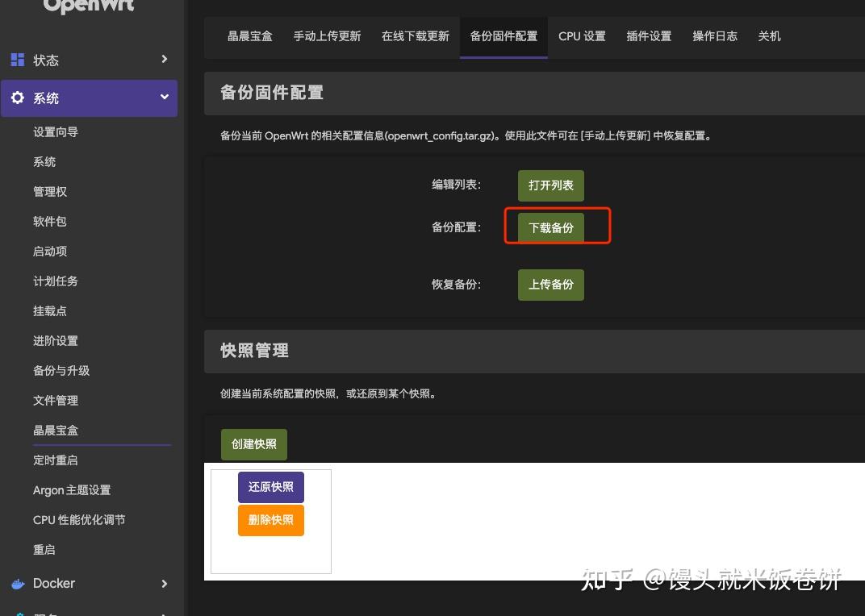This screenshot has height=616, width=865.
Task: Click the 还原快照 button
Action: point(270,487)
